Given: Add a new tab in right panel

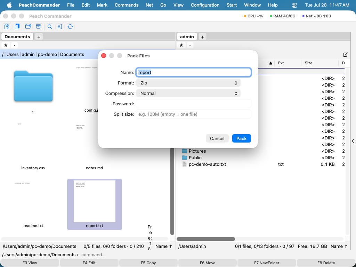Looking at the screenshot, I should [203, 37].
